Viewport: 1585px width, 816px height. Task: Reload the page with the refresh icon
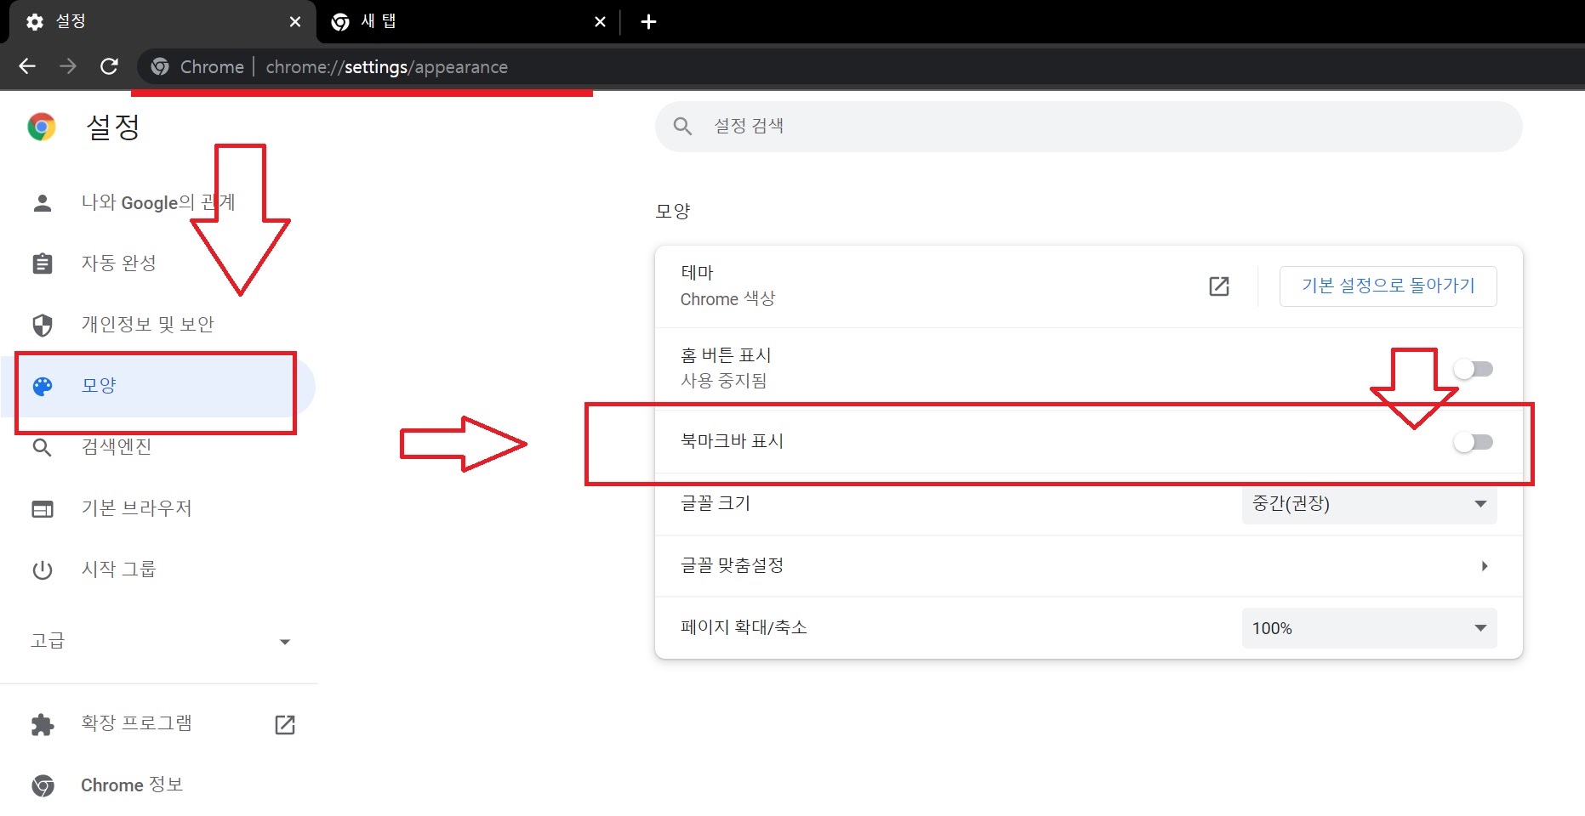pyautogui.click(x=109, y=66)
